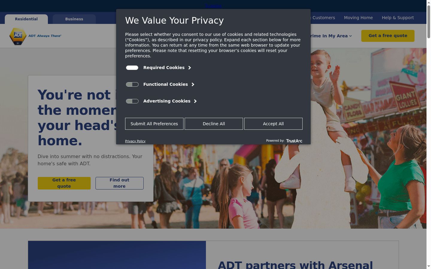Open the Trustpilot link in top bar
The height and width of the screenshot is (269, 431).
click(x=213, y=6)
